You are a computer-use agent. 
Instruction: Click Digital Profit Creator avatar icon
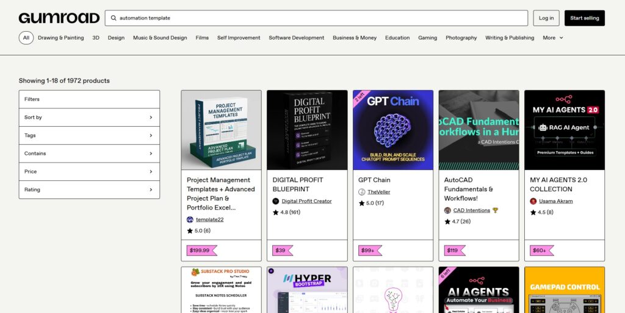(276, 201)
